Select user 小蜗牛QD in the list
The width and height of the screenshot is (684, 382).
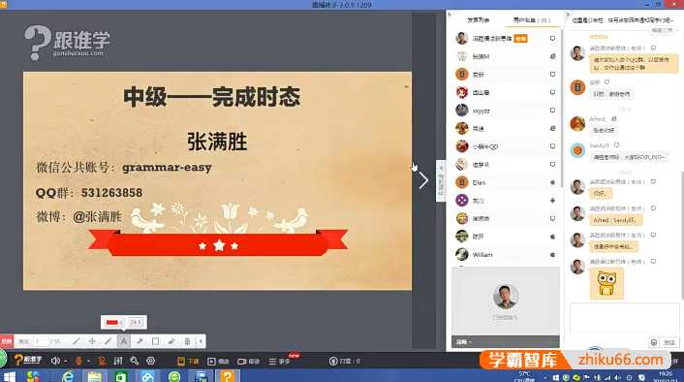(x=506, y=146)
